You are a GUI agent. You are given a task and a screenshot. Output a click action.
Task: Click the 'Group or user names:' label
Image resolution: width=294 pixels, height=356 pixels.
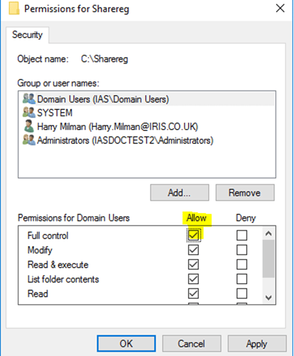(x=58, y=83)
